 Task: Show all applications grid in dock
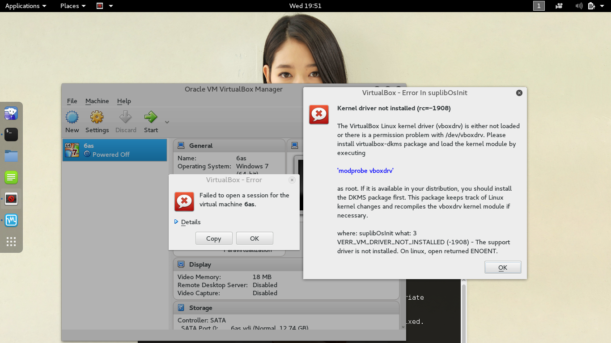11,242
